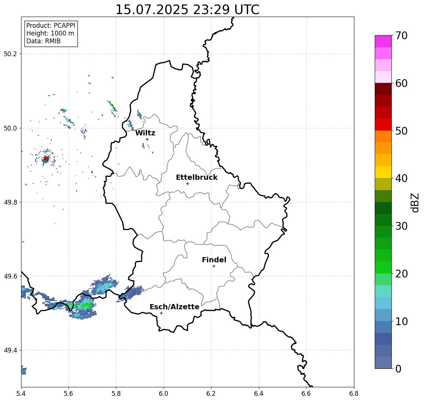
Task: Click the latitude axis label '50.2'
Action: pos(10,54)
